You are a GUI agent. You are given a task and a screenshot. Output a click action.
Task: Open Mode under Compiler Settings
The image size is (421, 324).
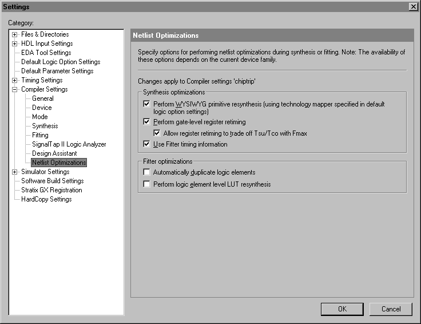40,117
